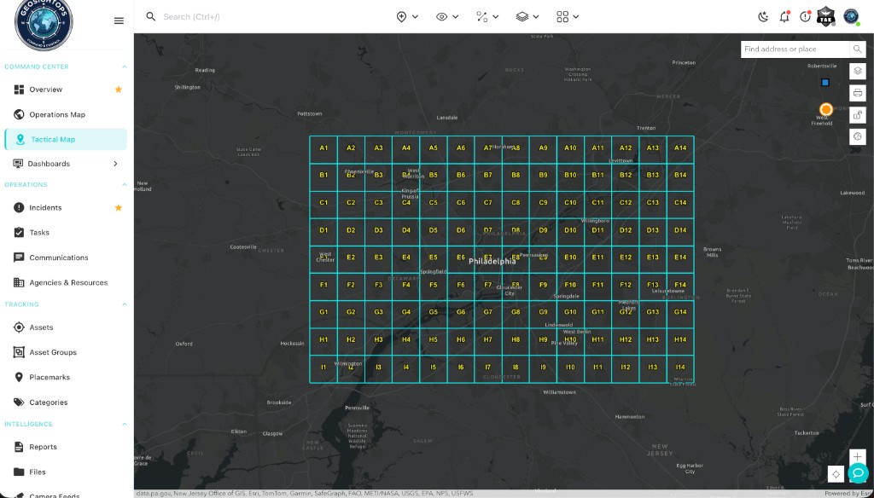
Task: Click the blue square map marker
Action: click(825, 83)
